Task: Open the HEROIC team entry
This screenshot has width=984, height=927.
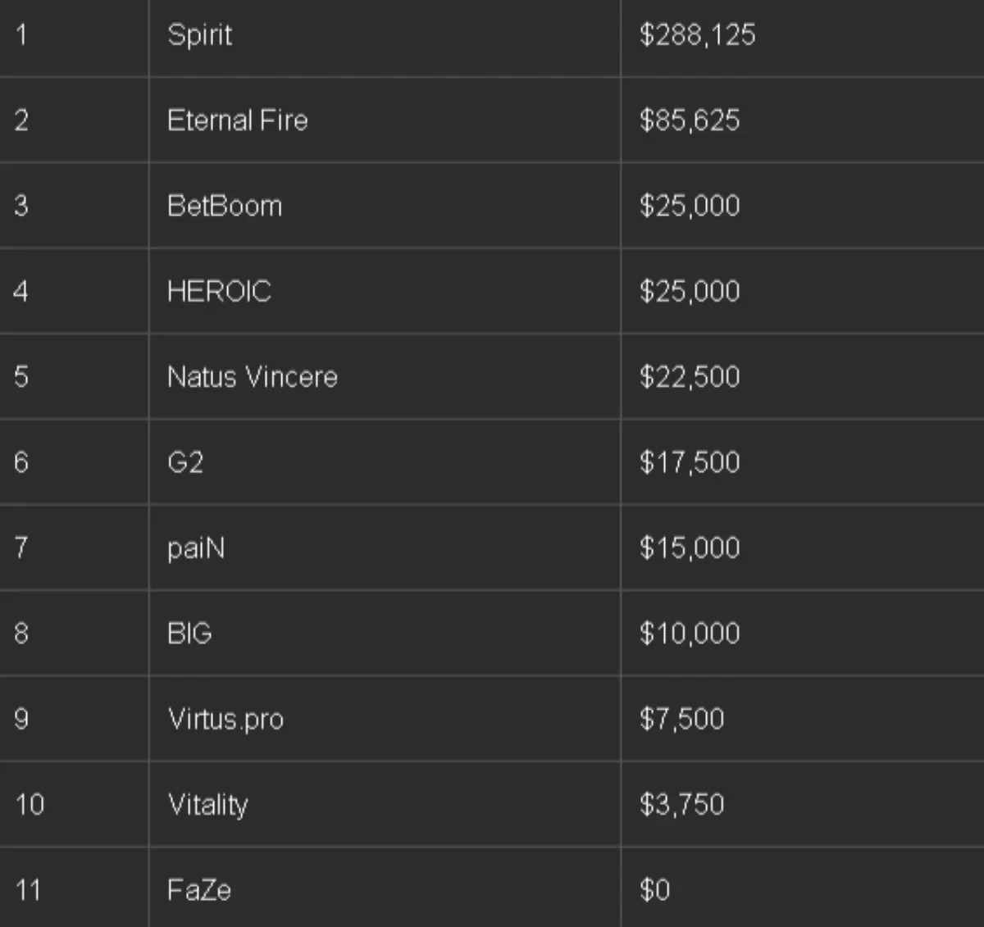Action: click(x=219, y=291)
